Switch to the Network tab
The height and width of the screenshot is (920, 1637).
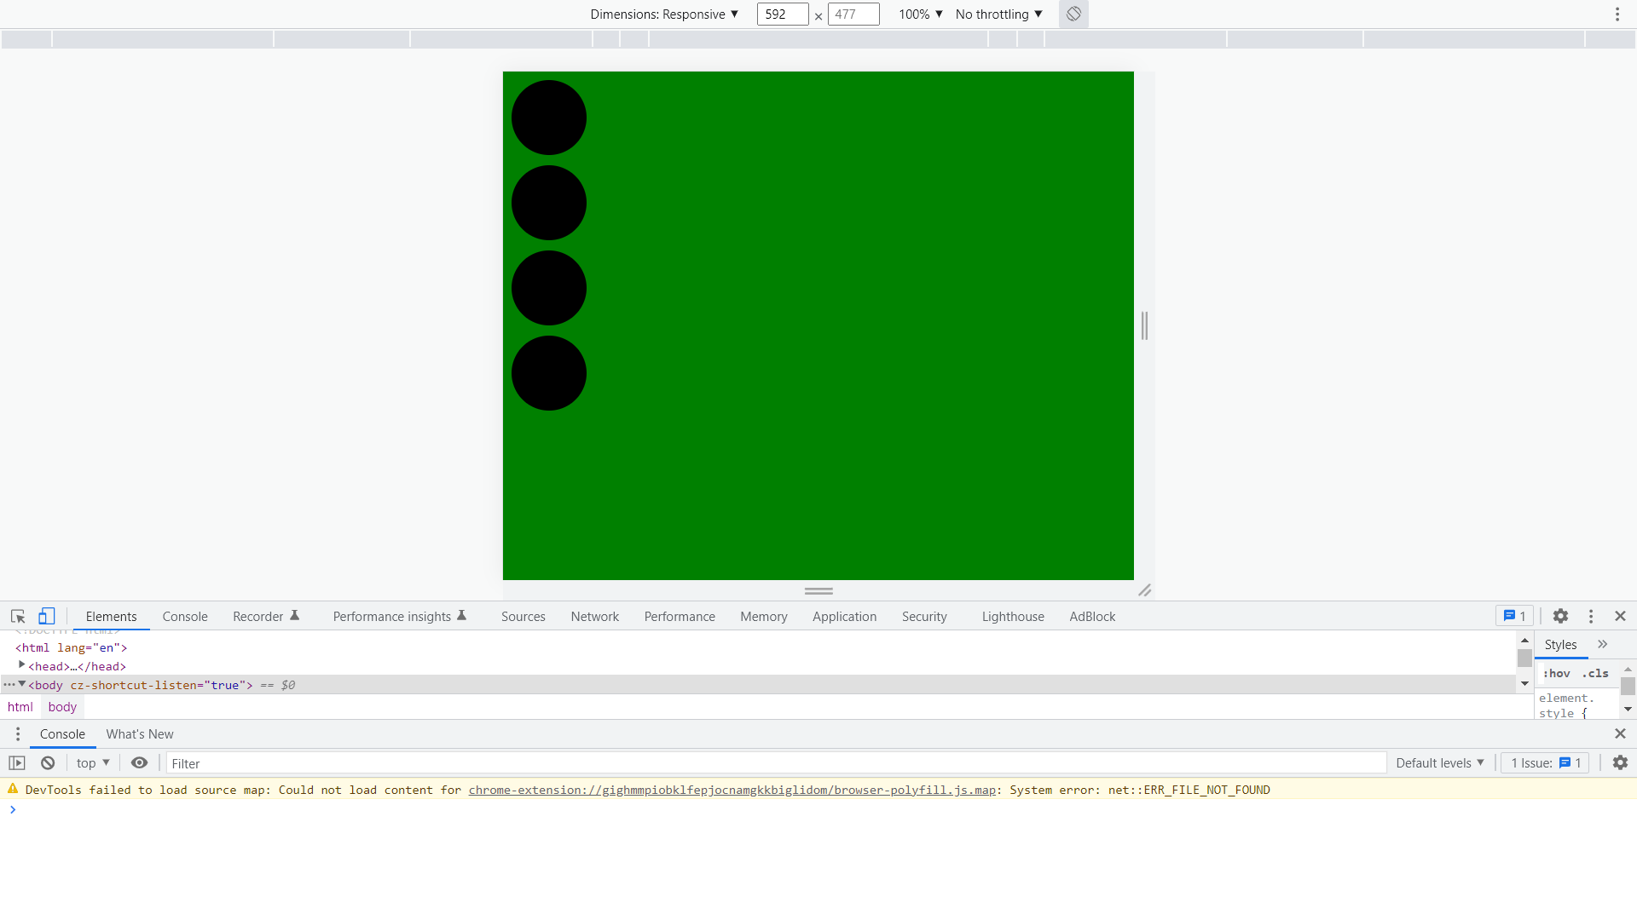(x=595, y=616)
